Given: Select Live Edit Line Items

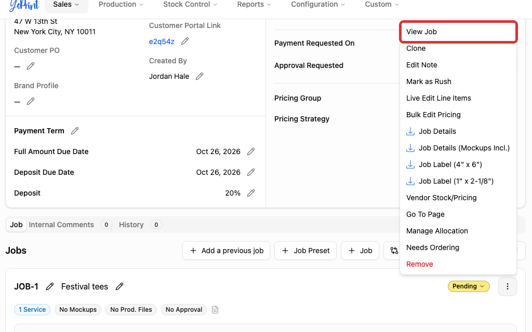Looking at the screenshot, I should tap(458, 98).
